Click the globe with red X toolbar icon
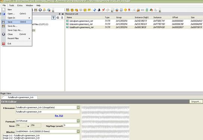 (x=49, y=10)
